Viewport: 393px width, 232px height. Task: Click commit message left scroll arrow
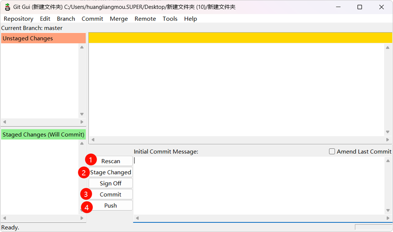137,218
